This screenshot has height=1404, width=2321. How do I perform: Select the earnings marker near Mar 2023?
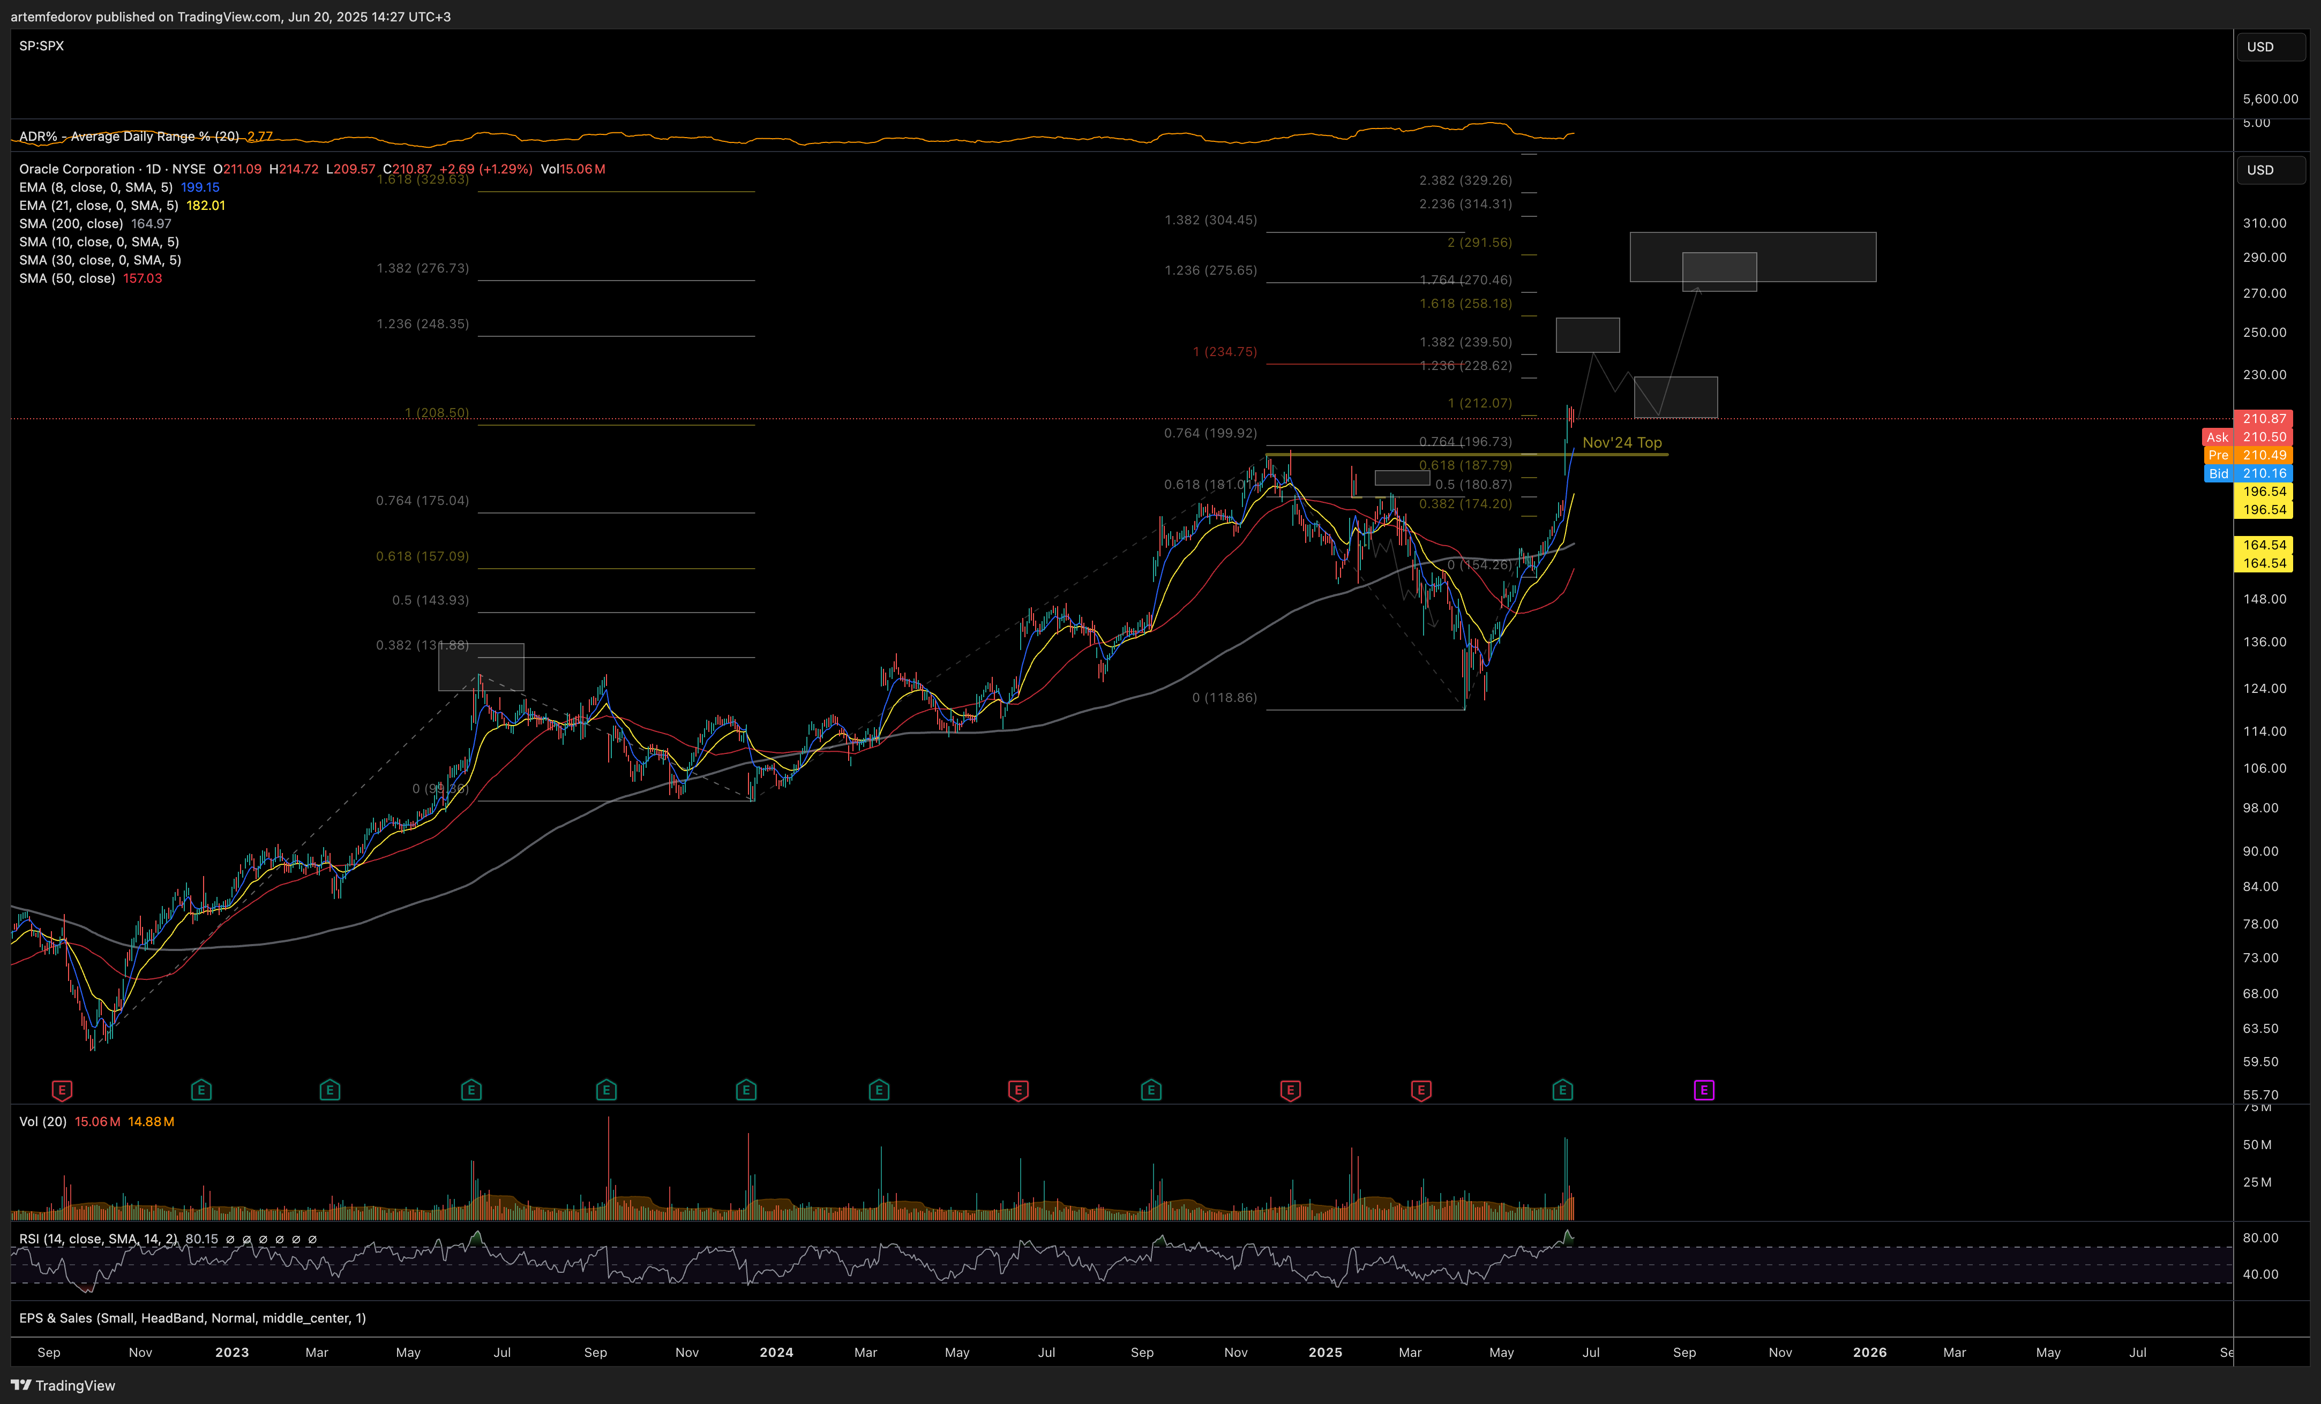coord(330,1090)
